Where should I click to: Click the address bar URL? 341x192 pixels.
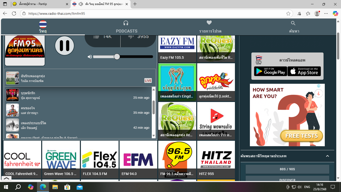click(x=57, y=13)
